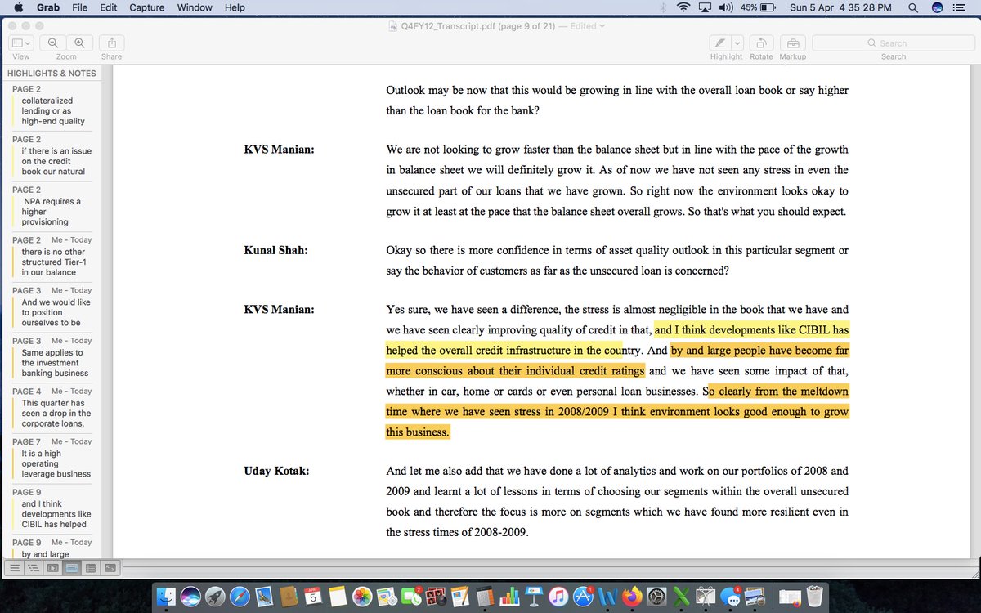Switch to single page continuous view button
Screen dimensions: 981x613
point(71,566)
